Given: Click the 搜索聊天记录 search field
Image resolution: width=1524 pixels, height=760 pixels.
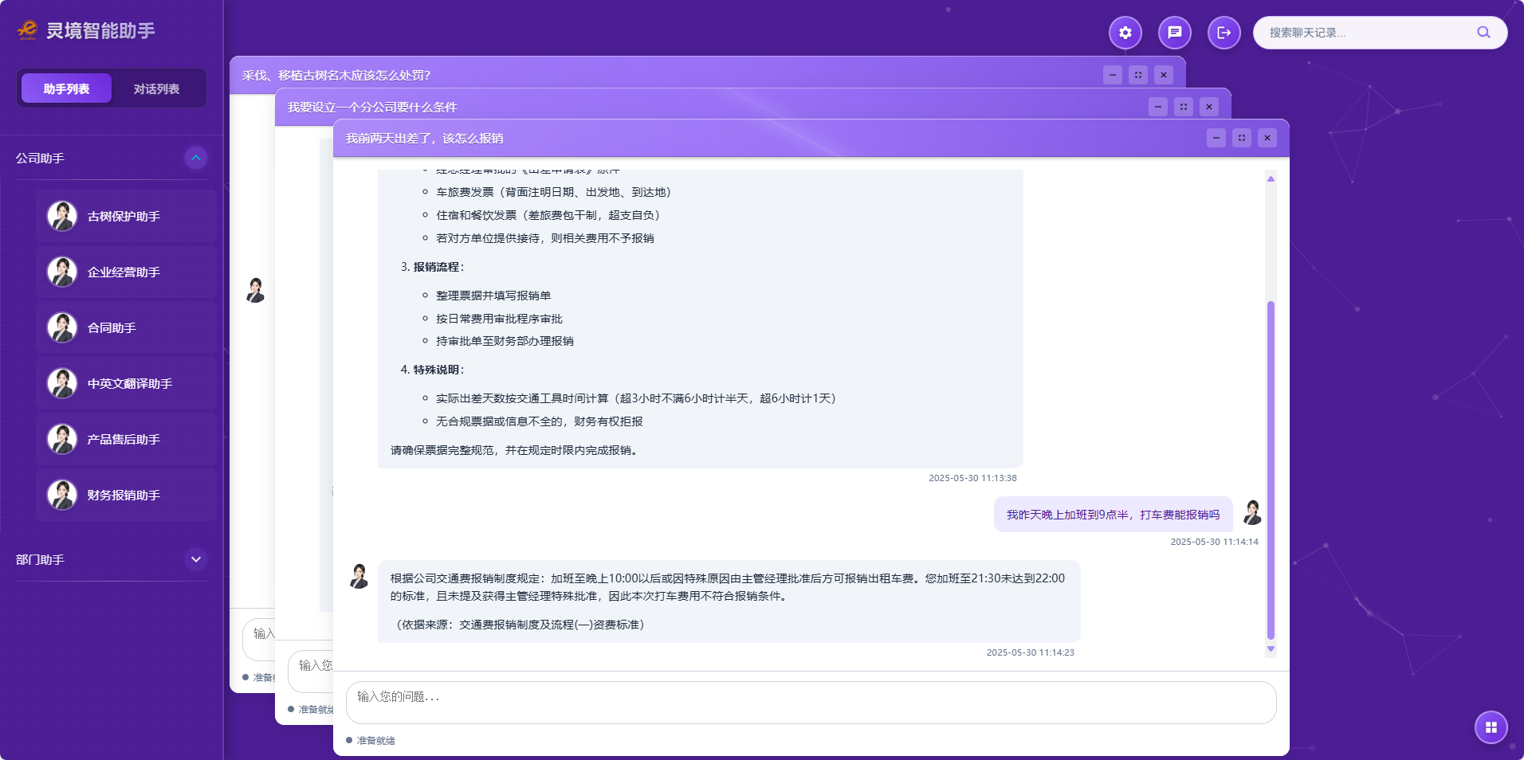Looking at the screenshot, I should (1367, 33).
